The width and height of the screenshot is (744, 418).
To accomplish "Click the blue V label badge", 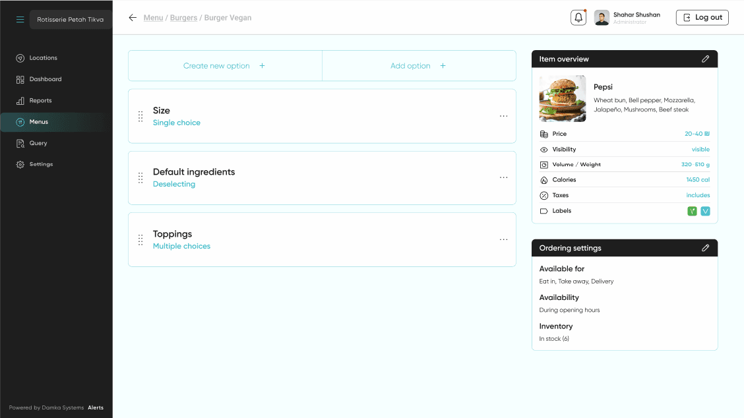I will click(x=706, y=211).
